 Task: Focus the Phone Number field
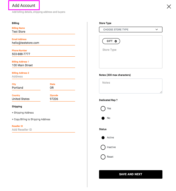(x=43, y=54)
